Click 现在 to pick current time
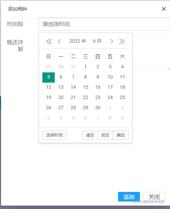The width and height of the screenshot is (170, 209). pyautogui.click(x=105, y=135)
